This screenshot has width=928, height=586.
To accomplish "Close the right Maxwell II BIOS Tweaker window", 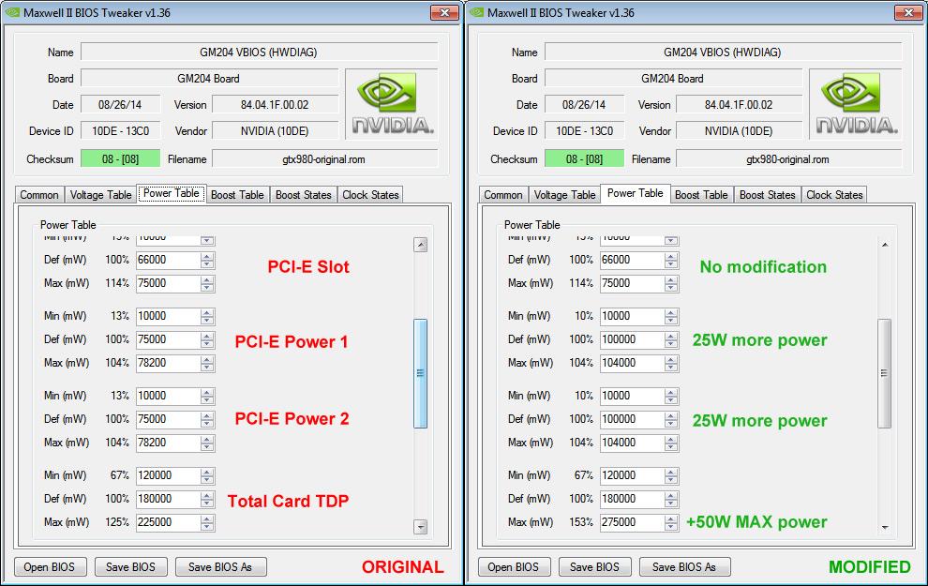I will pos(908,12).
